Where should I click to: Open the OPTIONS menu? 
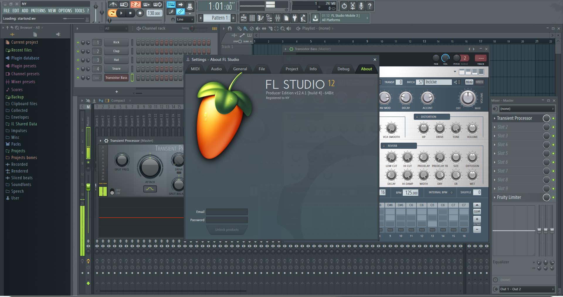[x=65, y=11]
